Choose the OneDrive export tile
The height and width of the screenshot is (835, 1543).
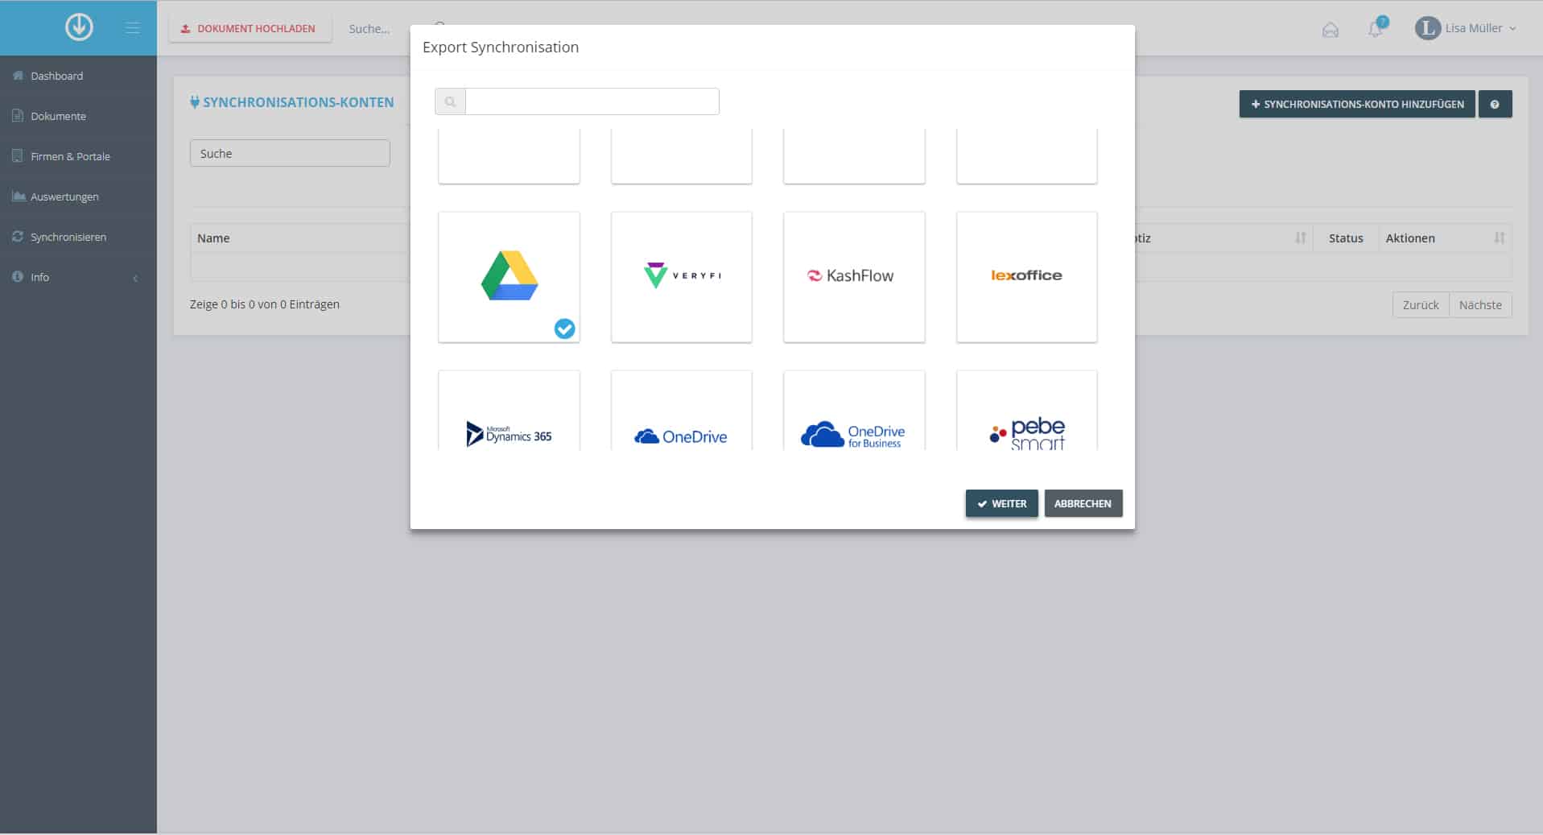tap(682, 411)
